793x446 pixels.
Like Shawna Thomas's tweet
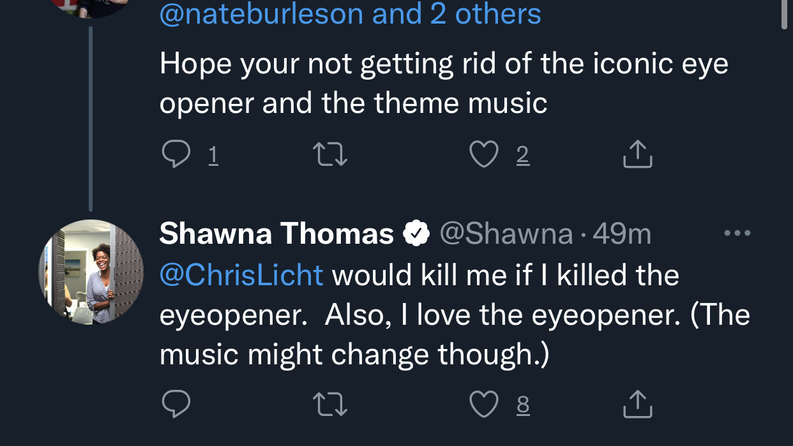pos(484,403)
